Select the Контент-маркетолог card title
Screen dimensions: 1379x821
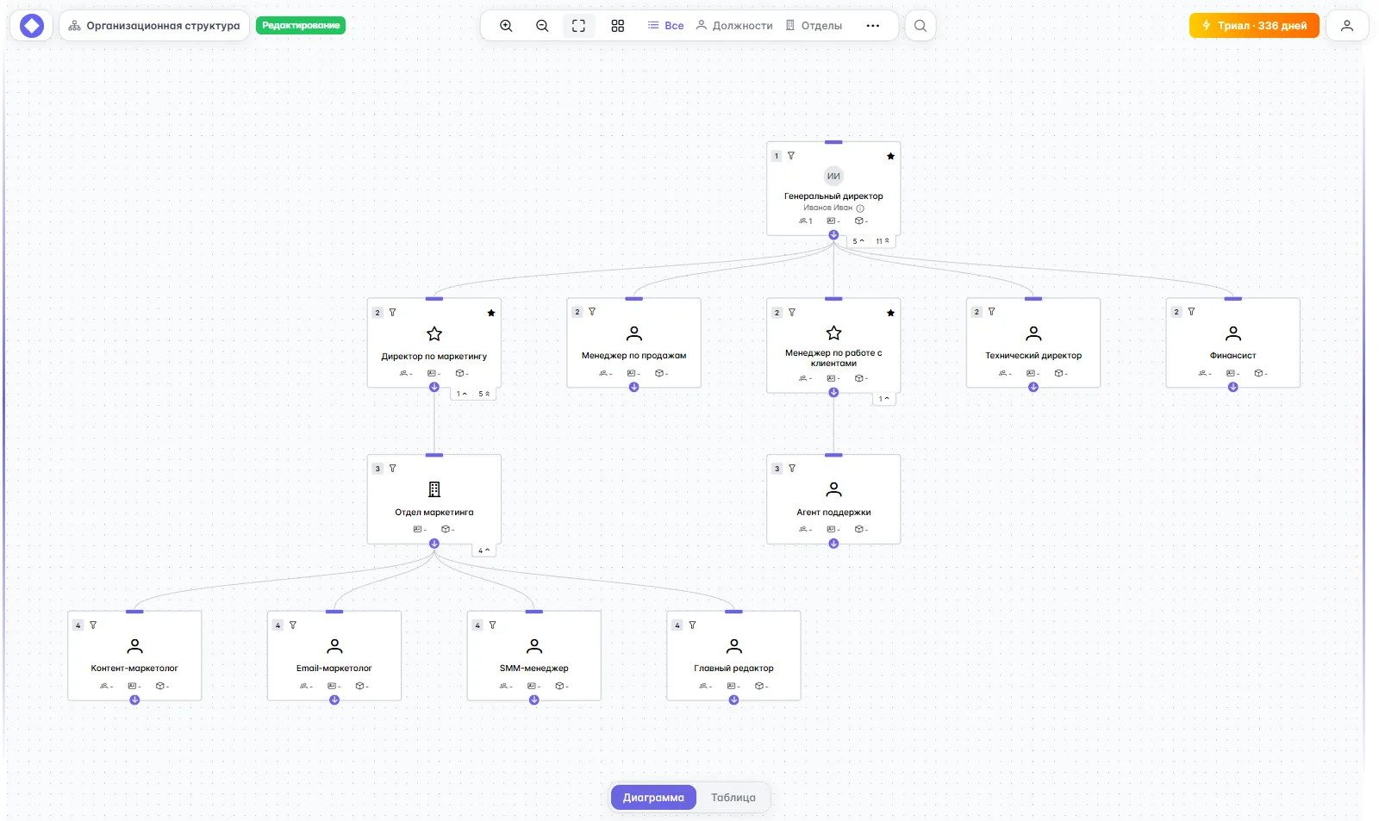tap(134, 669)
